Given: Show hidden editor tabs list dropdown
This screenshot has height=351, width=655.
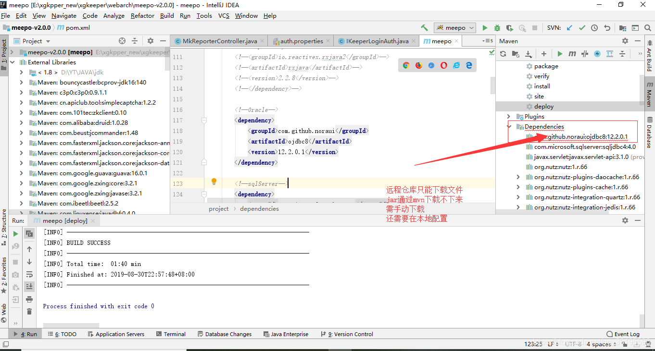Looking at the screenshot, I should pyautogui.click(x=488, y=41).
